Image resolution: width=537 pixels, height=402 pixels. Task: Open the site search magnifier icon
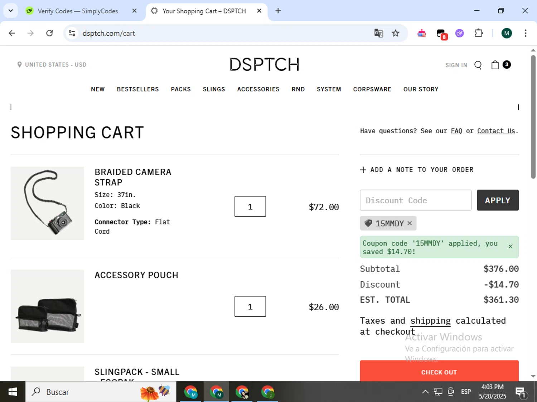point(478,65)
